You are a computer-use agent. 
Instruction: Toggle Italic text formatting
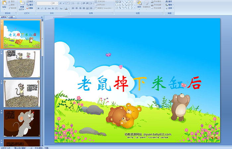tap(41, 8)
